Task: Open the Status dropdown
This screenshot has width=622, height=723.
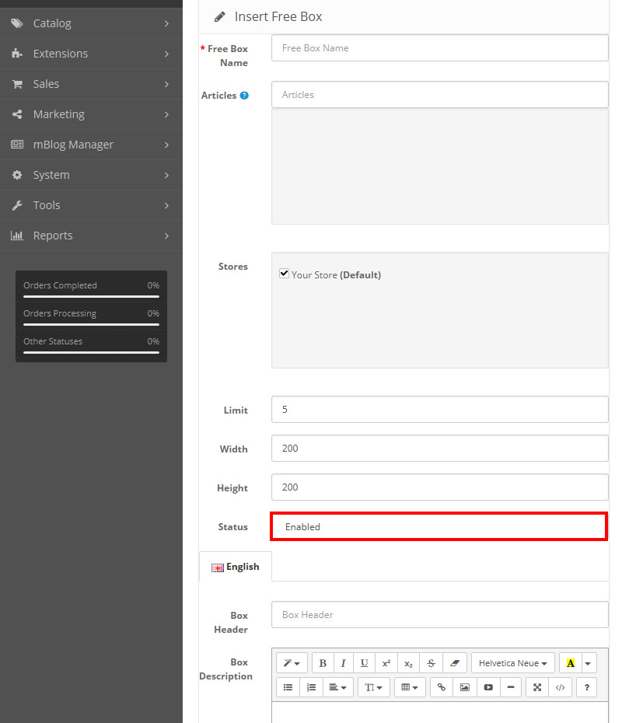Action: coord(439,526)
